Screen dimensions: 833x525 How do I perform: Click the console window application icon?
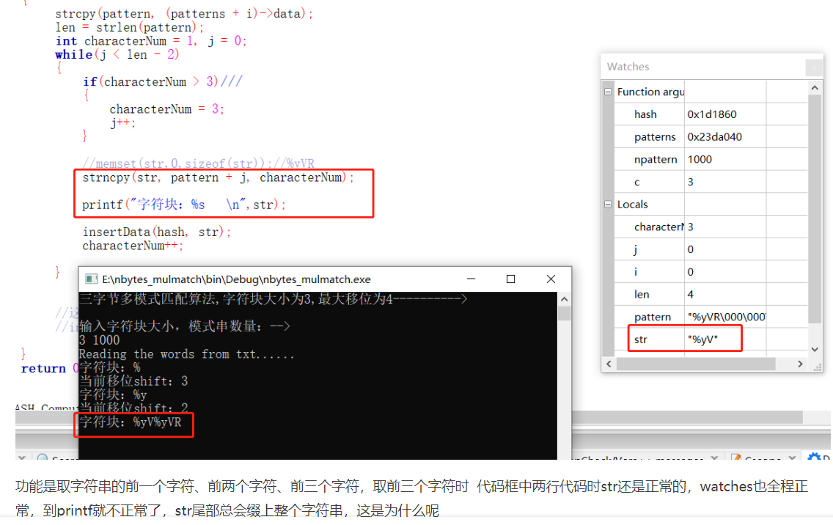point(92,279)
